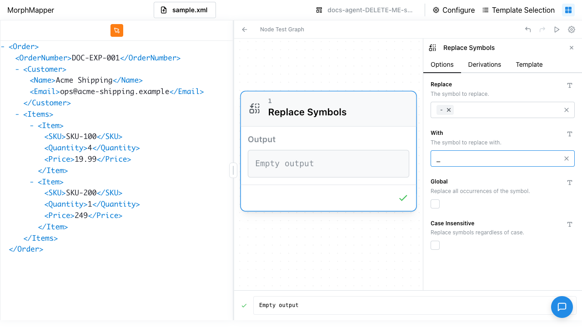Enable the Global checkbox
This screenshot has height=327, width=582.
(435, 204)
